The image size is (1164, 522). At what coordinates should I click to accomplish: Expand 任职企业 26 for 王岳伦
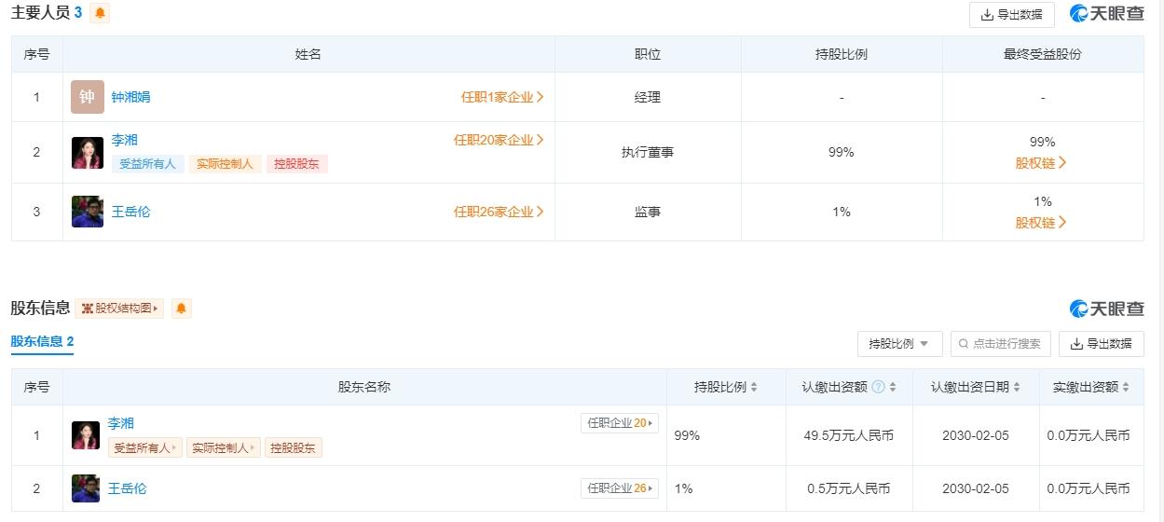619,488
